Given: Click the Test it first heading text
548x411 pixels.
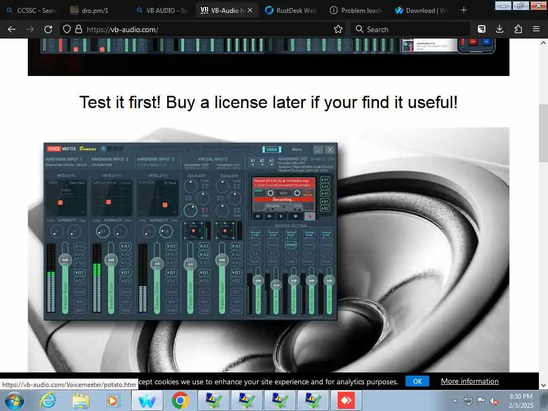Looking at the screenshot, I should [x=269, y=102].
